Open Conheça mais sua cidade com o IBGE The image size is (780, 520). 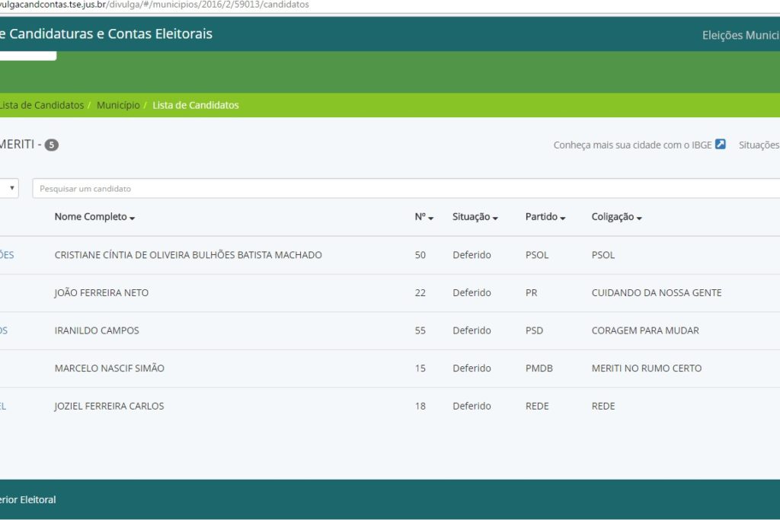pyautogui.click(x=632, y=145)
